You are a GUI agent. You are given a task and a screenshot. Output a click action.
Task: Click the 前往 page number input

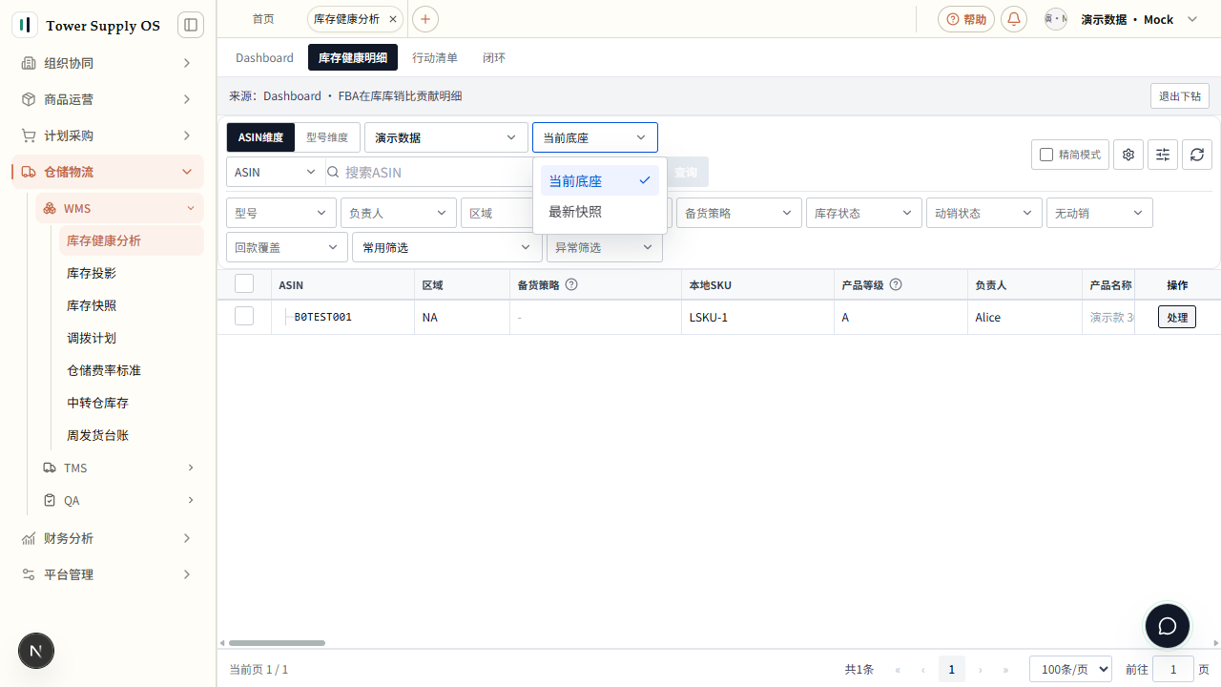1173,670
